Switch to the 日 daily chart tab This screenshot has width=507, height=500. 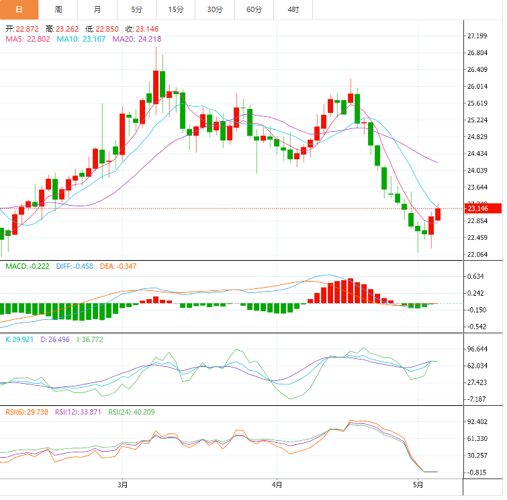(x=19, y=9)
